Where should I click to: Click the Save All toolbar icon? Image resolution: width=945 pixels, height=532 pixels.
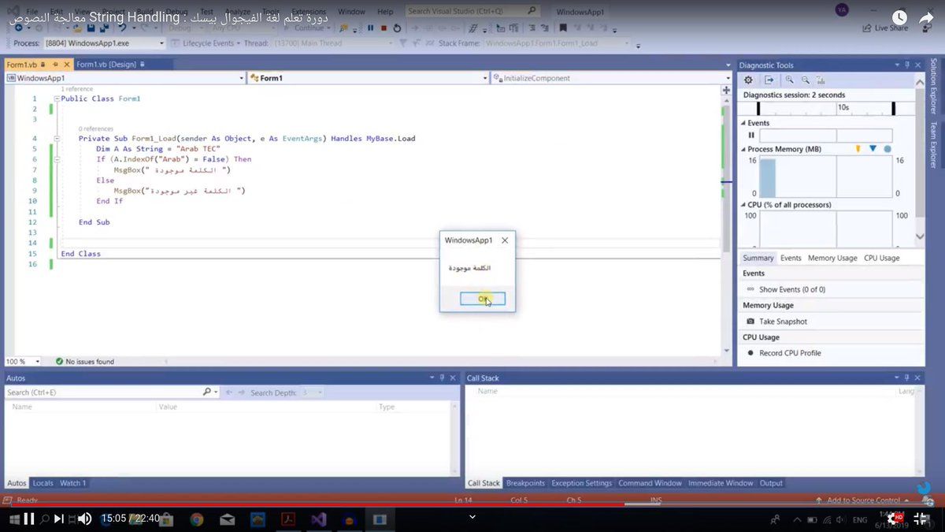tap(104, 28)
